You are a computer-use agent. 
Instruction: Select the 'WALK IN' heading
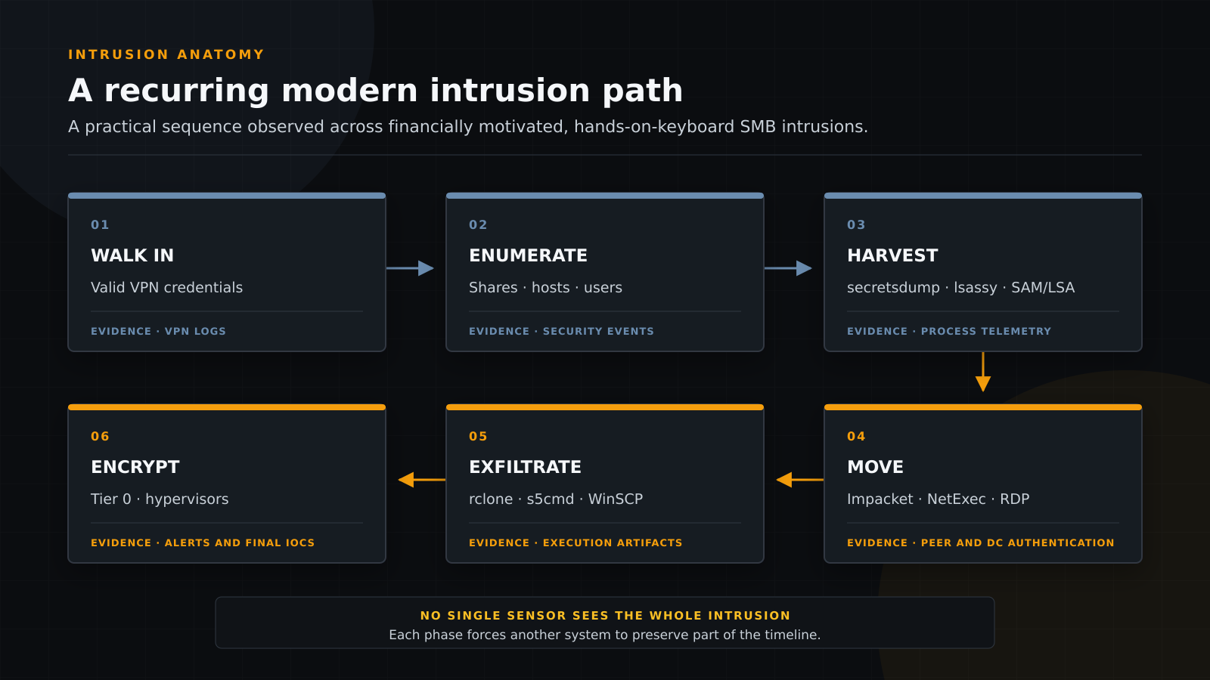click(132, 255)
